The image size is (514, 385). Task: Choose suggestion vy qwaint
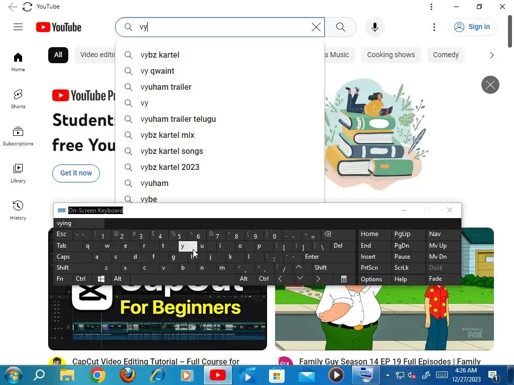[220, 71]
